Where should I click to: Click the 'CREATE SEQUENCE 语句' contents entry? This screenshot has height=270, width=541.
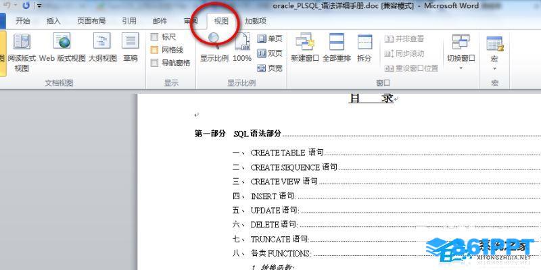point(294,167)
